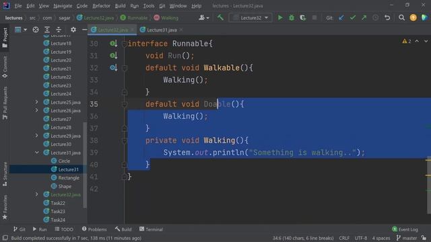Commit changes with green checkmark icon
The image size is (431, 242).
[x=353, y=18]
